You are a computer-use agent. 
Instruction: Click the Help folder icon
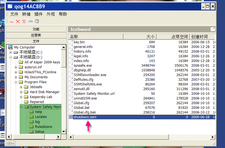click(31, 112)
